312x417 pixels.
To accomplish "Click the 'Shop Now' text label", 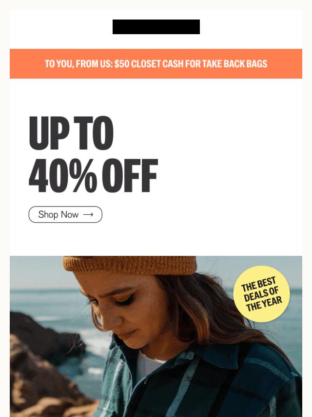I will coord(58,214).
